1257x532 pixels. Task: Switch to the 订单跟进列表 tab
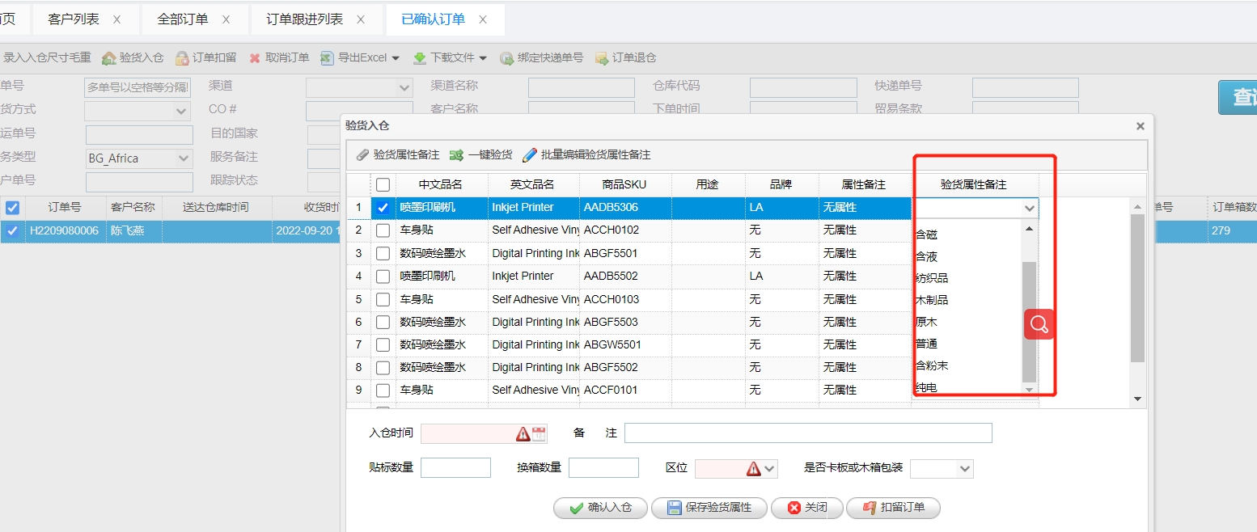click(x=315, y=19)
